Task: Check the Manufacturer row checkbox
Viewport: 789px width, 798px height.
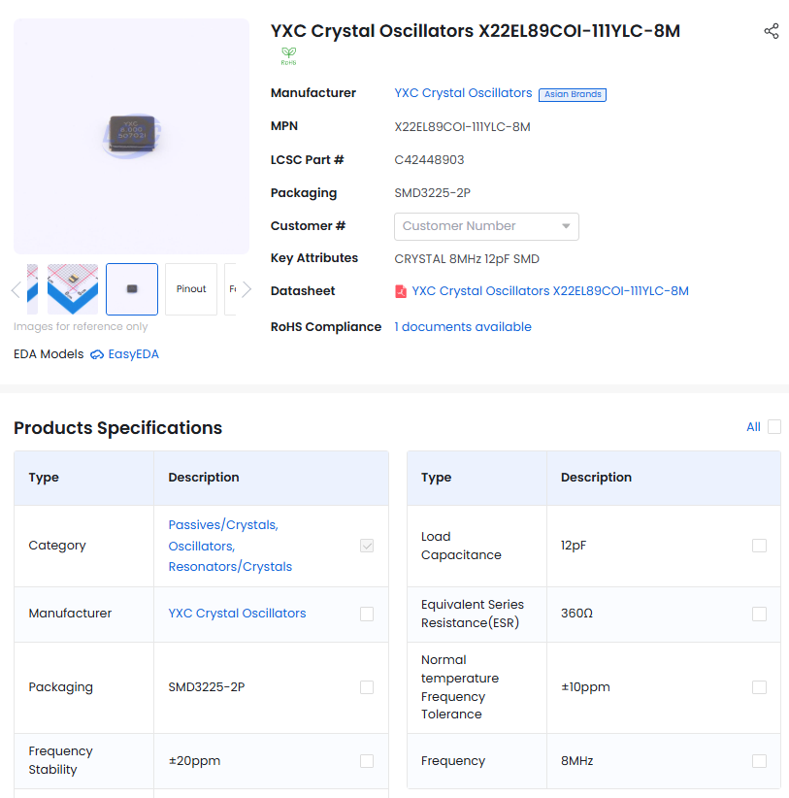Action: click(x=367, y=614)
